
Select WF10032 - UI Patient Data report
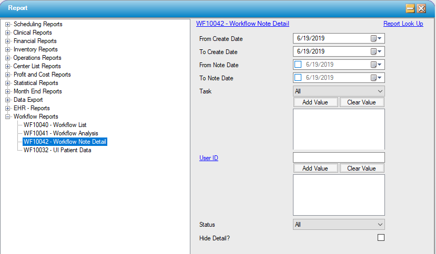57,150
